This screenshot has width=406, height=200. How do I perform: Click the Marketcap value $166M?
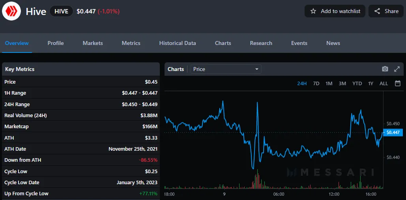point(150,127)
